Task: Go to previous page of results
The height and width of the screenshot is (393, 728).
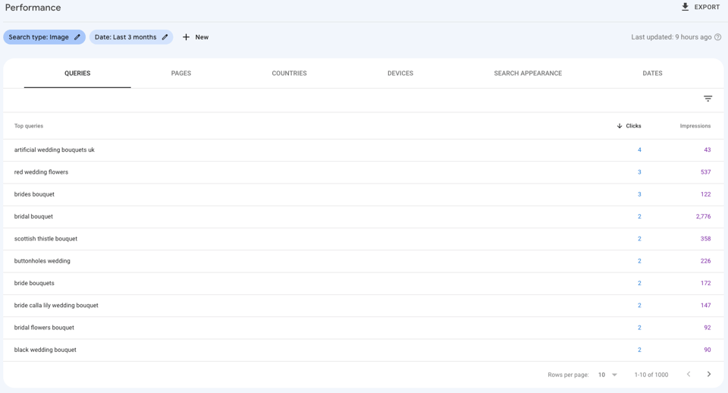Action: tap(689, 375)
